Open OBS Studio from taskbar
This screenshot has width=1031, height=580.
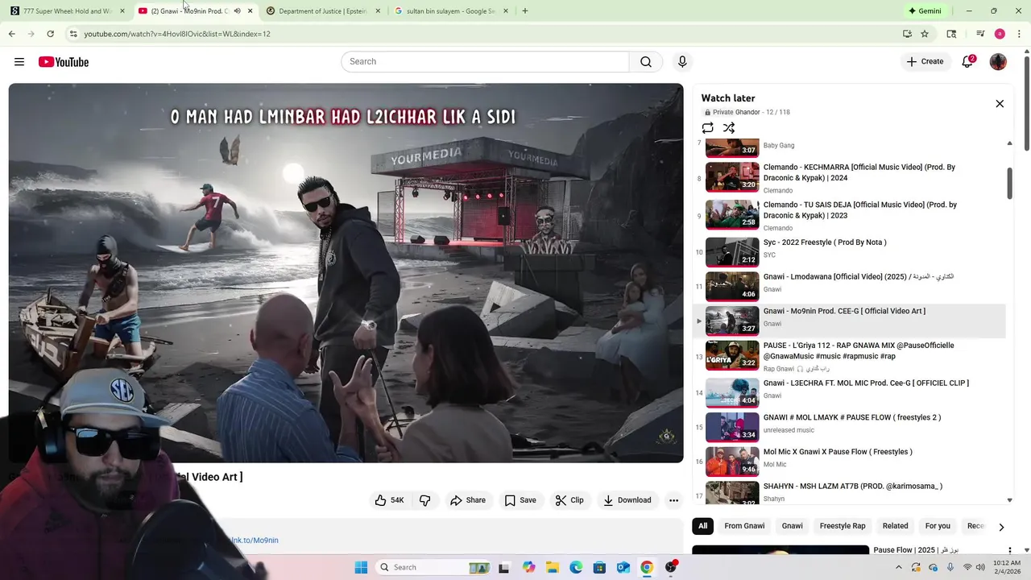click(671, 567)
